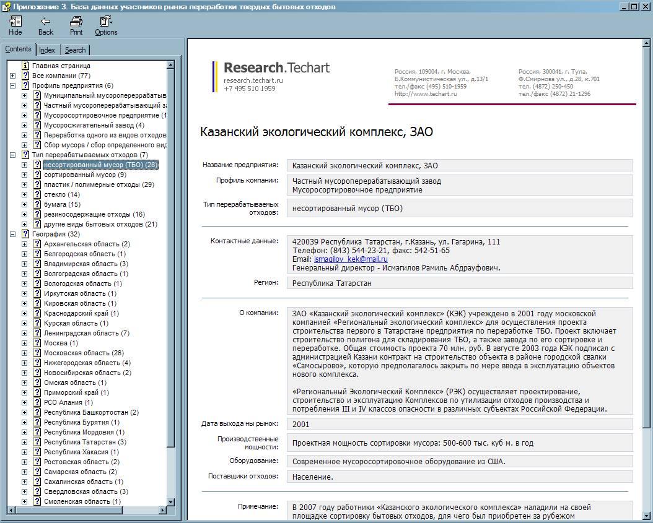This screenshot has height=523, width=653.
Task: Select Частный мусороперерабатывающий tree item
Action: [x=105, y=105]
